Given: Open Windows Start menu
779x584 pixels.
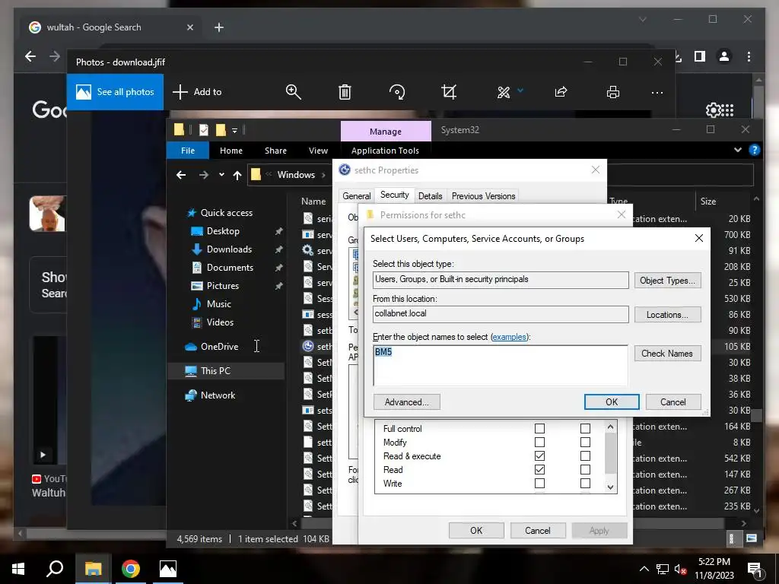Looking at the screenshot, I should 18,569.
